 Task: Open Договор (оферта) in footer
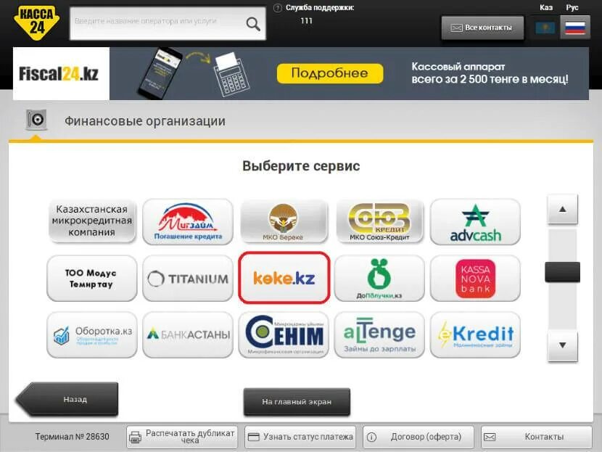pos(418,437)
